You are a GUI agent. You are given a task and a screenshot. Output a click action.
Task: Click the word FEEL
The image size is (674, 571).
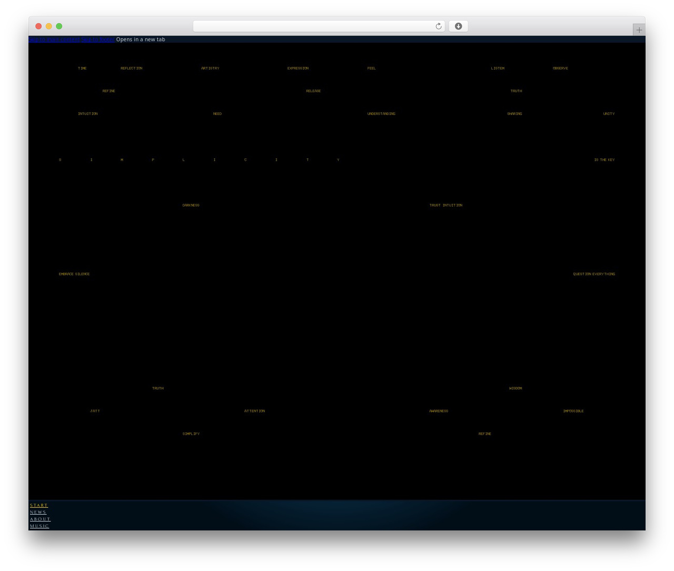coord(371,68)
